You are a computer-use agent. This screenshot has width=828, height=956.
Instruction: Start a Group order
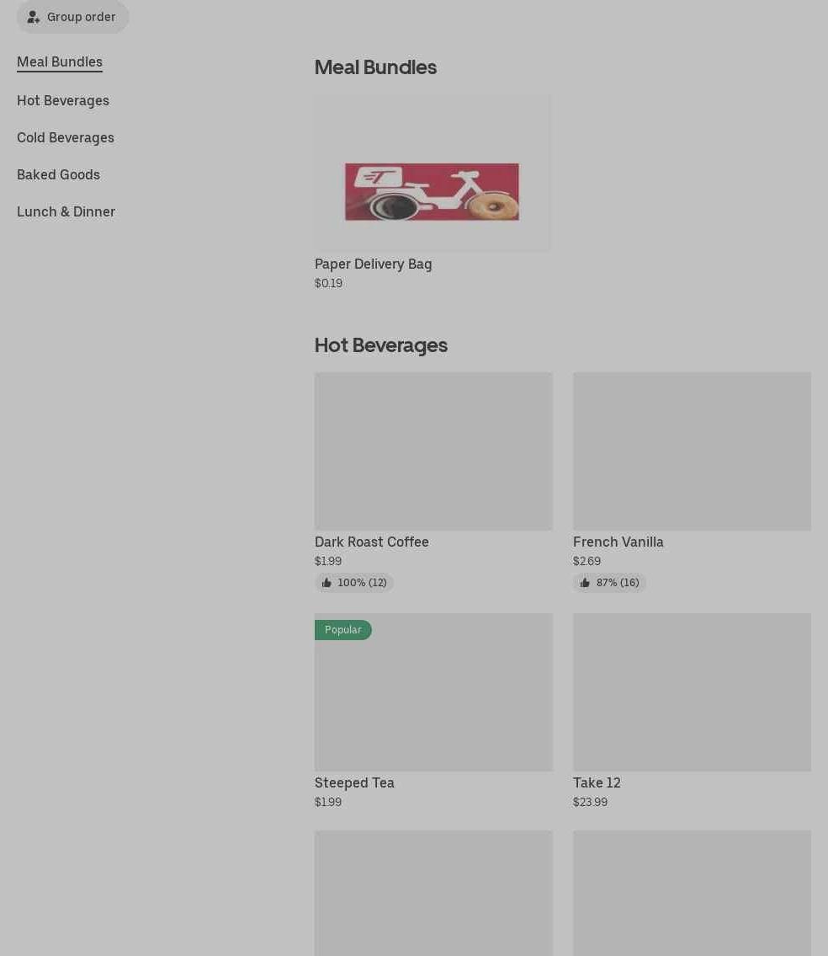(72, 17)
